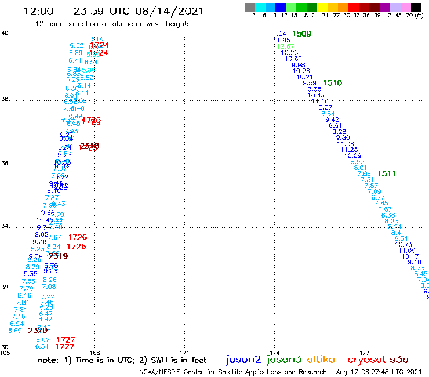Viewport: 429px width, 377px height.
Task: Click the '24' color scale label
Action: pyautogui.click(x=325, y=15)
